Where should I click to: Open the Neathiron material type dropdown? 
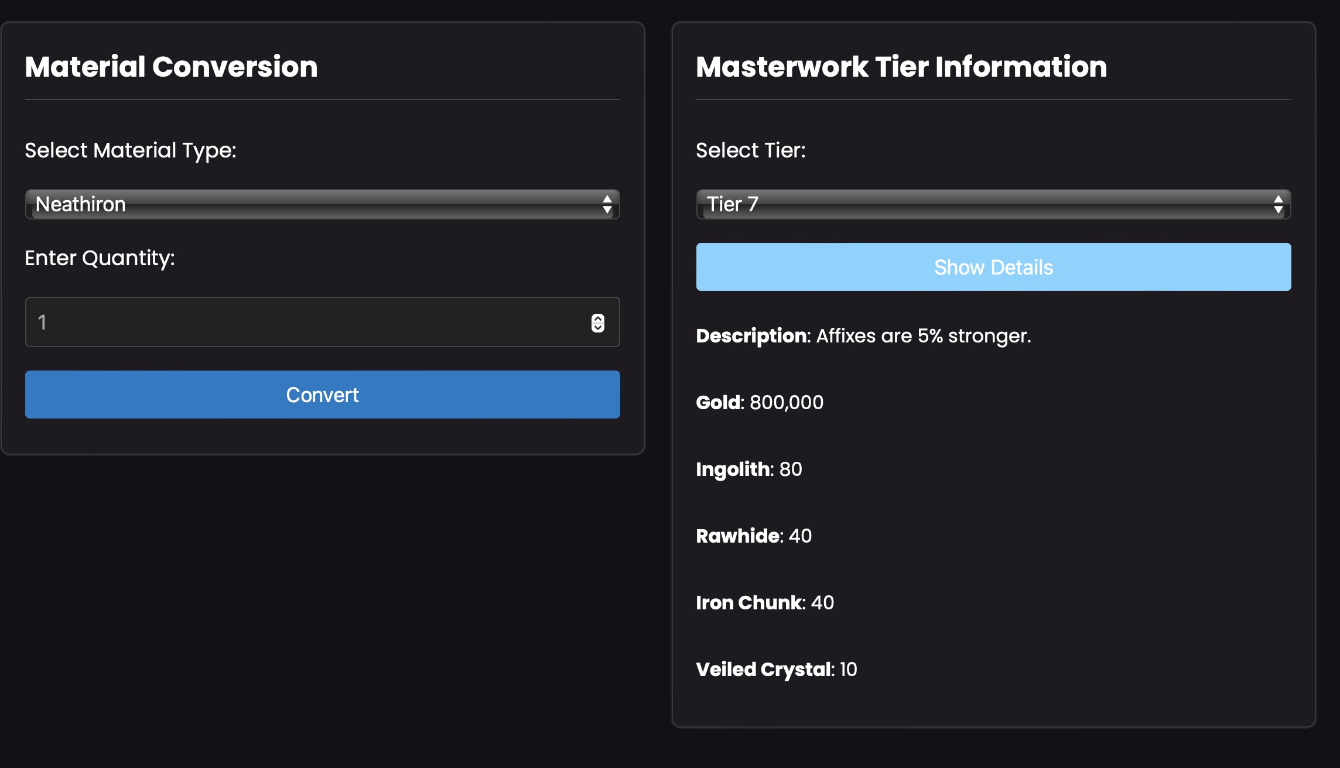tap(322, 204)
